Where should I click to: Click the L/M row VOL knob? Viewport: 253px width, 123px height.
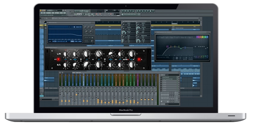[x=132, y=54]
